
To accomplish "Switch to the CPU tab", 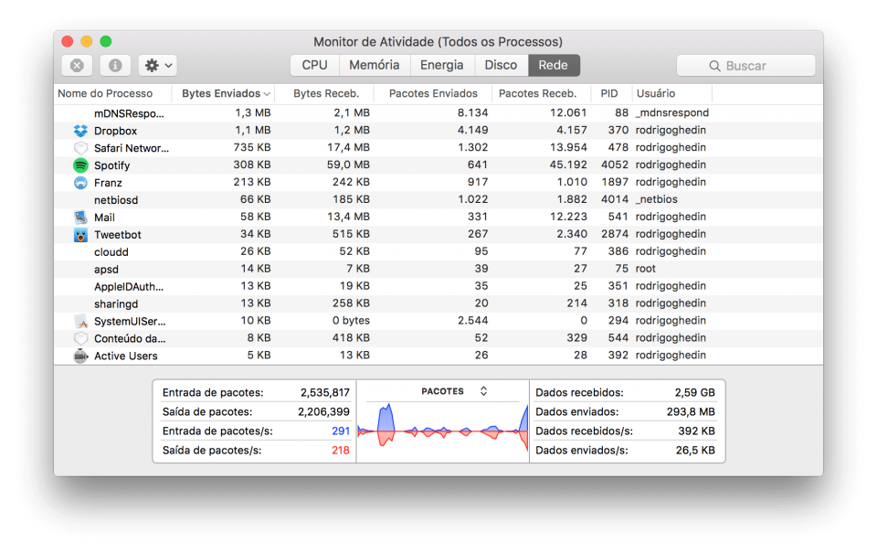I will point(314,66).
